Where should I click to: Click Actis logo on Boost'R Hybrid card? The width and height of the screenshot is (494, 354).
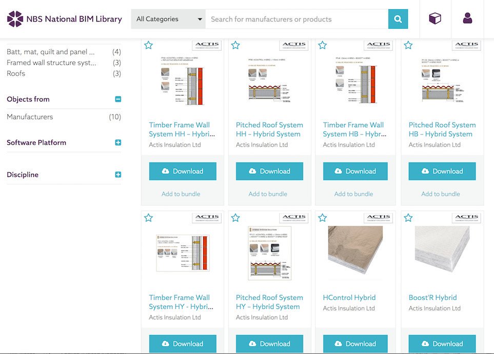(467, 218)
